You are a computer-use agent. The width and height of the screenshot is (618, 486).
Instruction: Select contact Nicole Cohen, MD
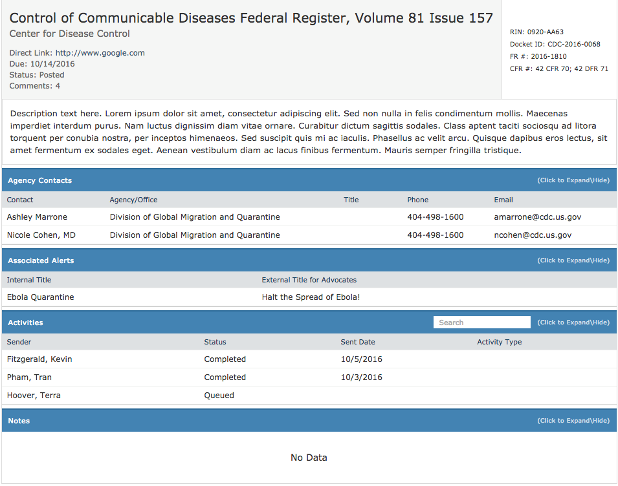41,235
